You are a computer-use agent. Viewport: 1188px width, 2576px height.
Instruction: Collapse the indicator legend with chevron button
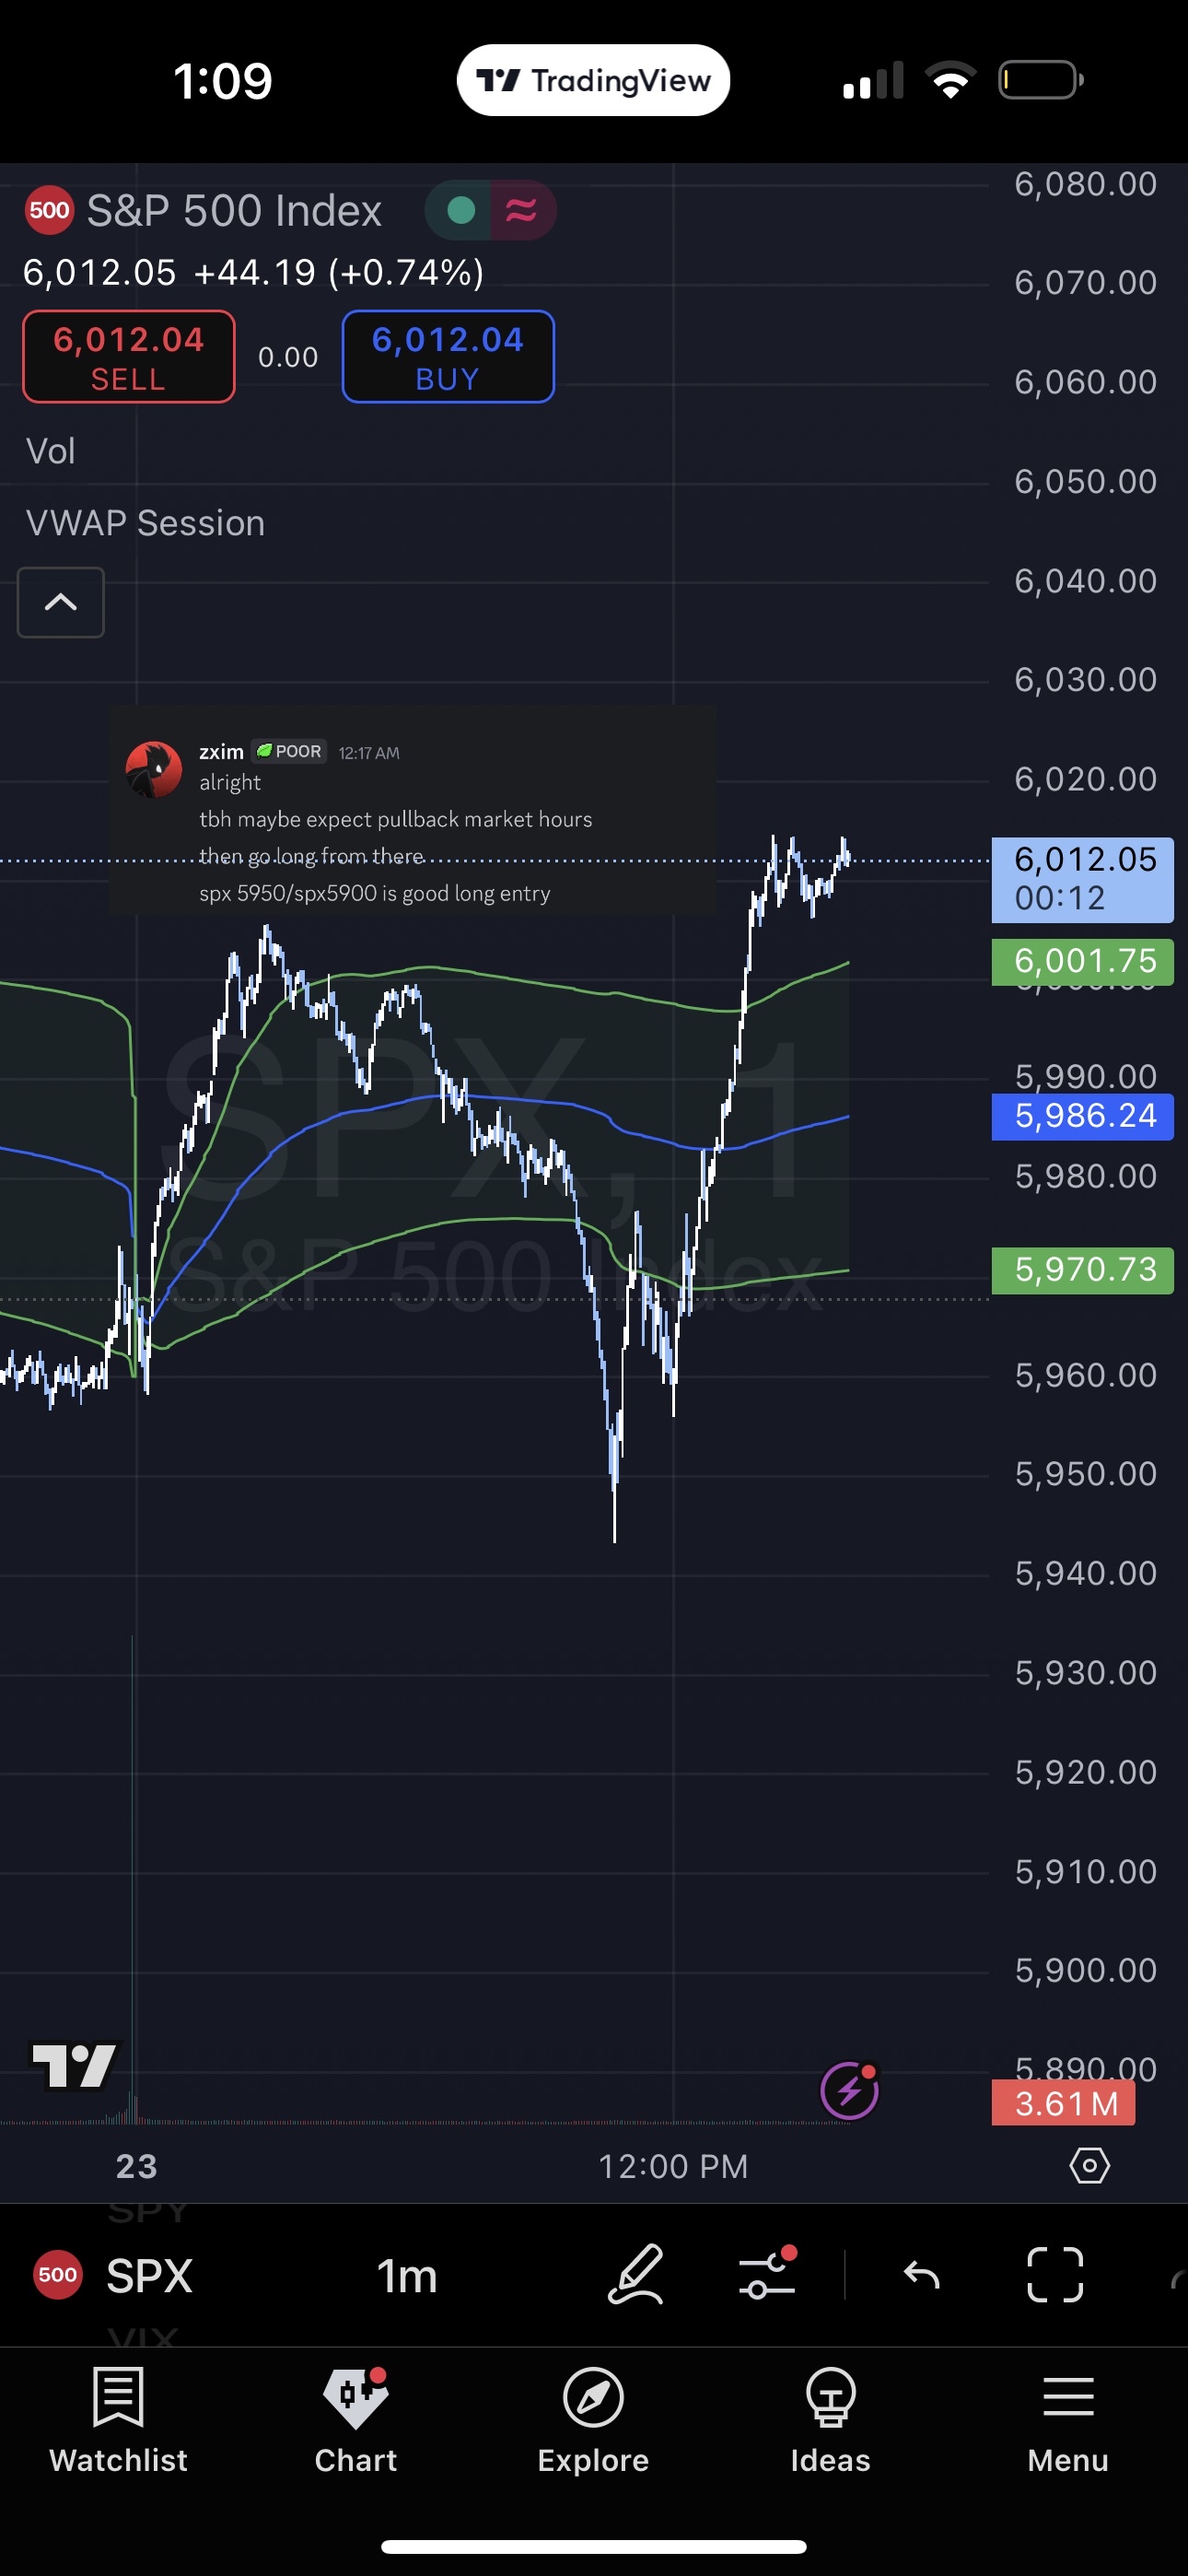point(61,602)
